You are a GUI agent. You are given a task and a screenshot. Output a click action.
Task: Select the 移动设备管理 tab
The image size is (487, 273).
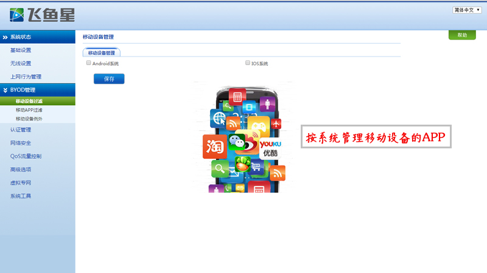pyautogui.click(x=102, y=53)
